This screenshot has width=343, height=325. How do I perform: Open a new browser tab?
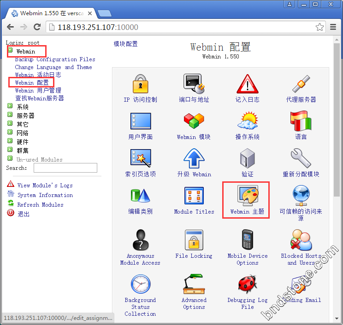105,13
